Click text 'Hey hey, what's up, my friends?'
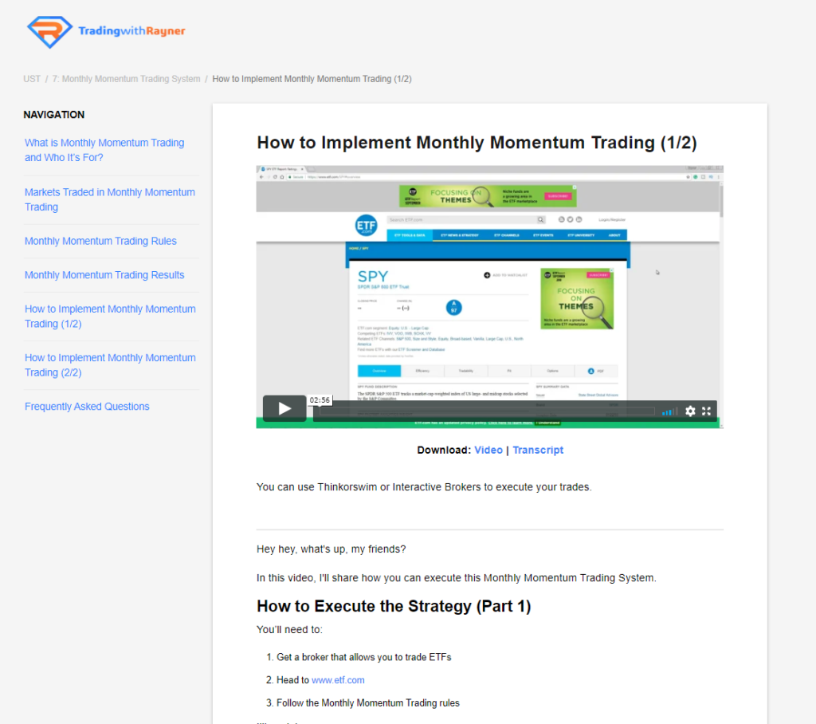This screenshot has height=724, width=816. click(331, 549)
